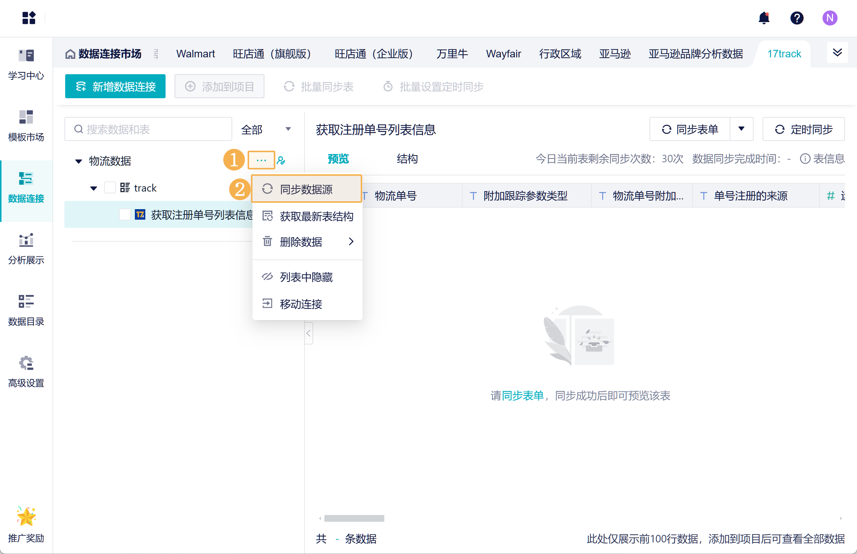
Task: Click the 新增数据连接 button
Action: 115,87
